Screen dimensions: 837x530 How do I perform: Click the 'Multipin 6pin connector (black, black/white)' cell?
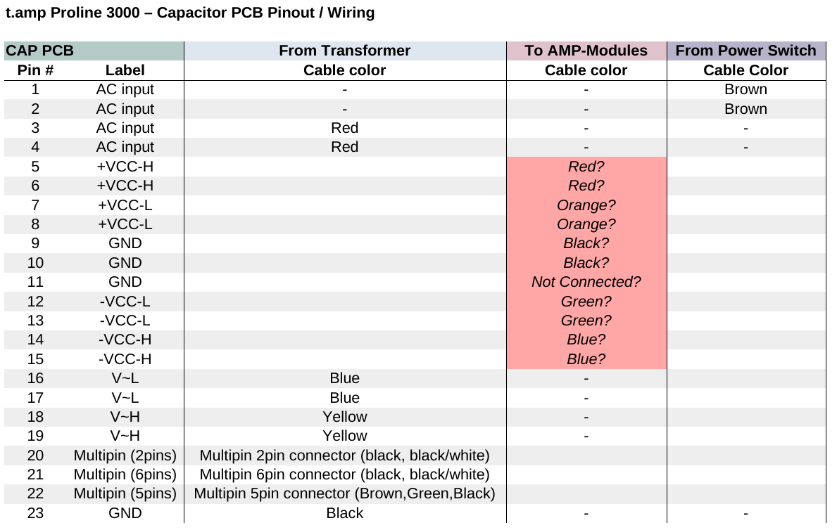pyautogui.click(x=345, y=474)
